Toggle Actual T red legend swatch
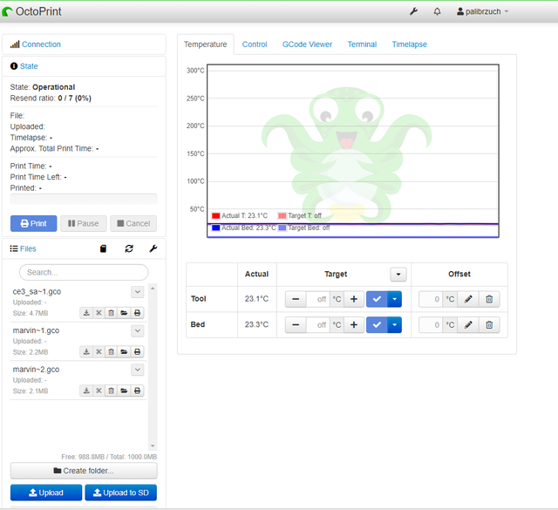 [x=215, y=215]
